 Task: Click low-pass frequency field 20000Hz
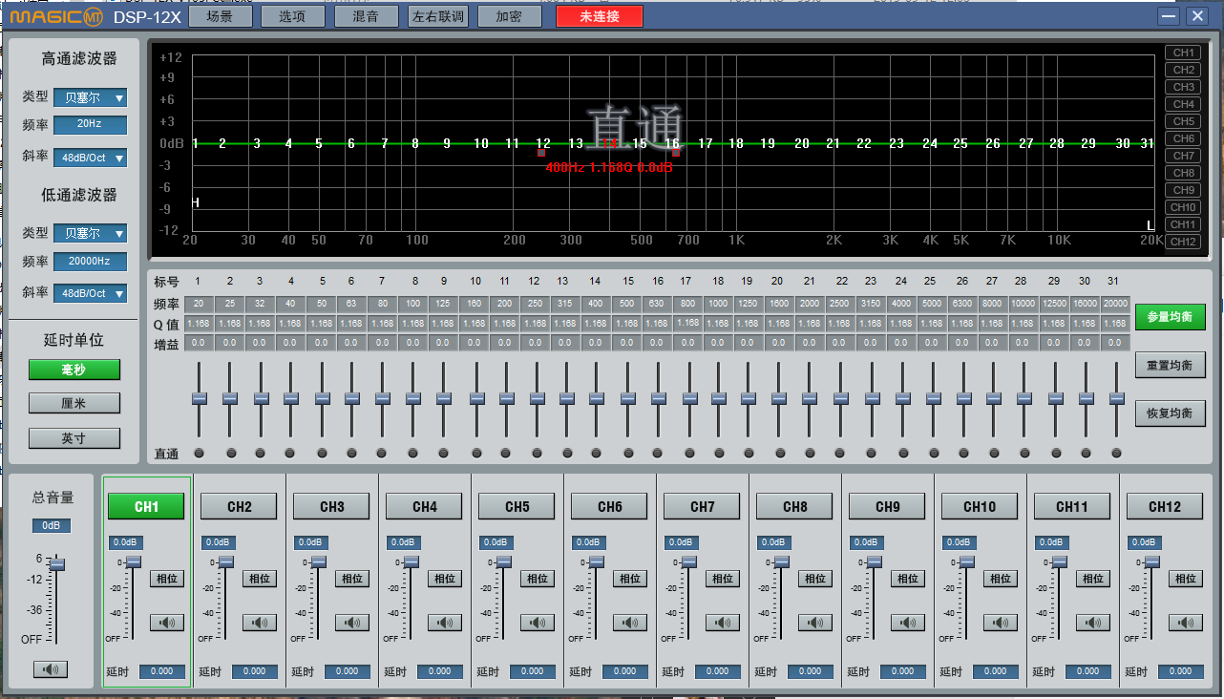[x=90, y=261]
